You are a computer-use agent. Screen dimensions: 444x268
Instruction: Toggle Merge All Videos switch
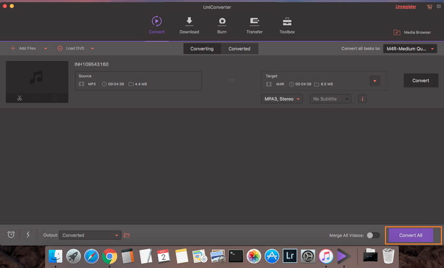(x=373, y=235)
